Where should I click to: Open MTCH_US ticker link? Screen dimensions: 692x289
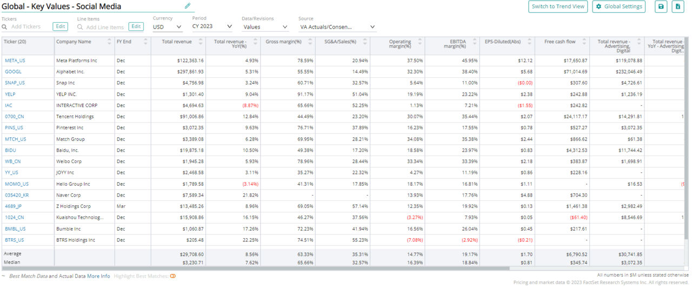(x=16, y=139)
